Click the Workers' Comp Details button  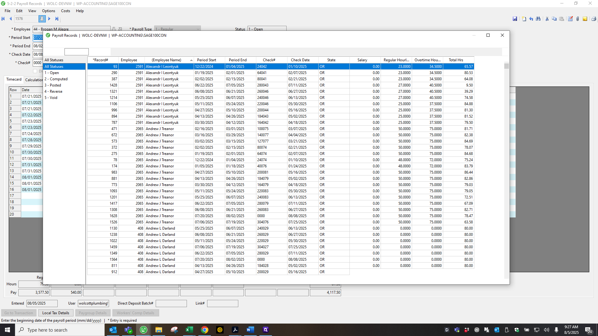pos(135,313)
